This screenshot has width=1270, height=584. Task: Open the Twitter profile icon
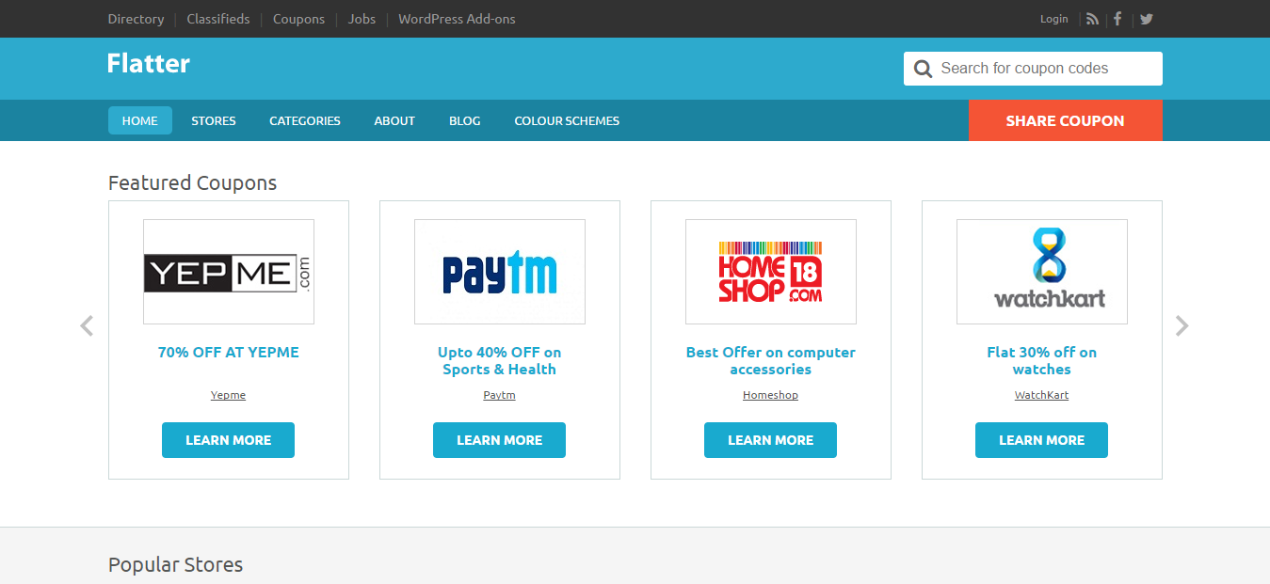pos(1147,19)
